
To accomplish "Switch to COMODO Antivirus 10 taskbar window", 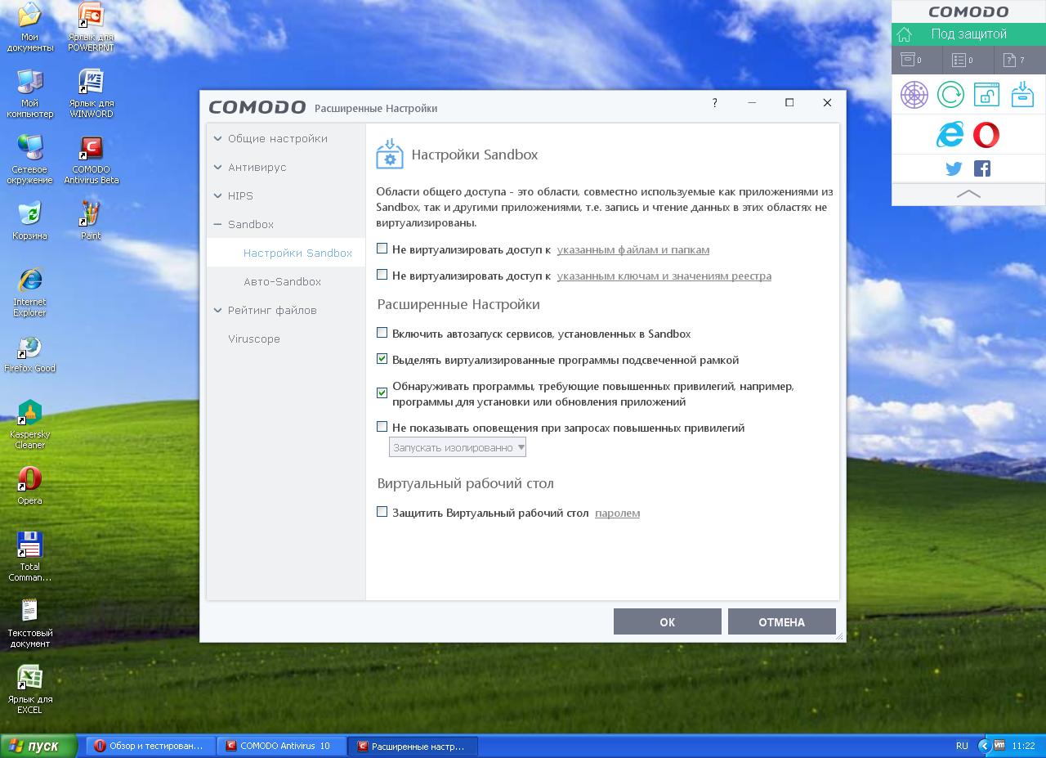I will pos(283,746).
